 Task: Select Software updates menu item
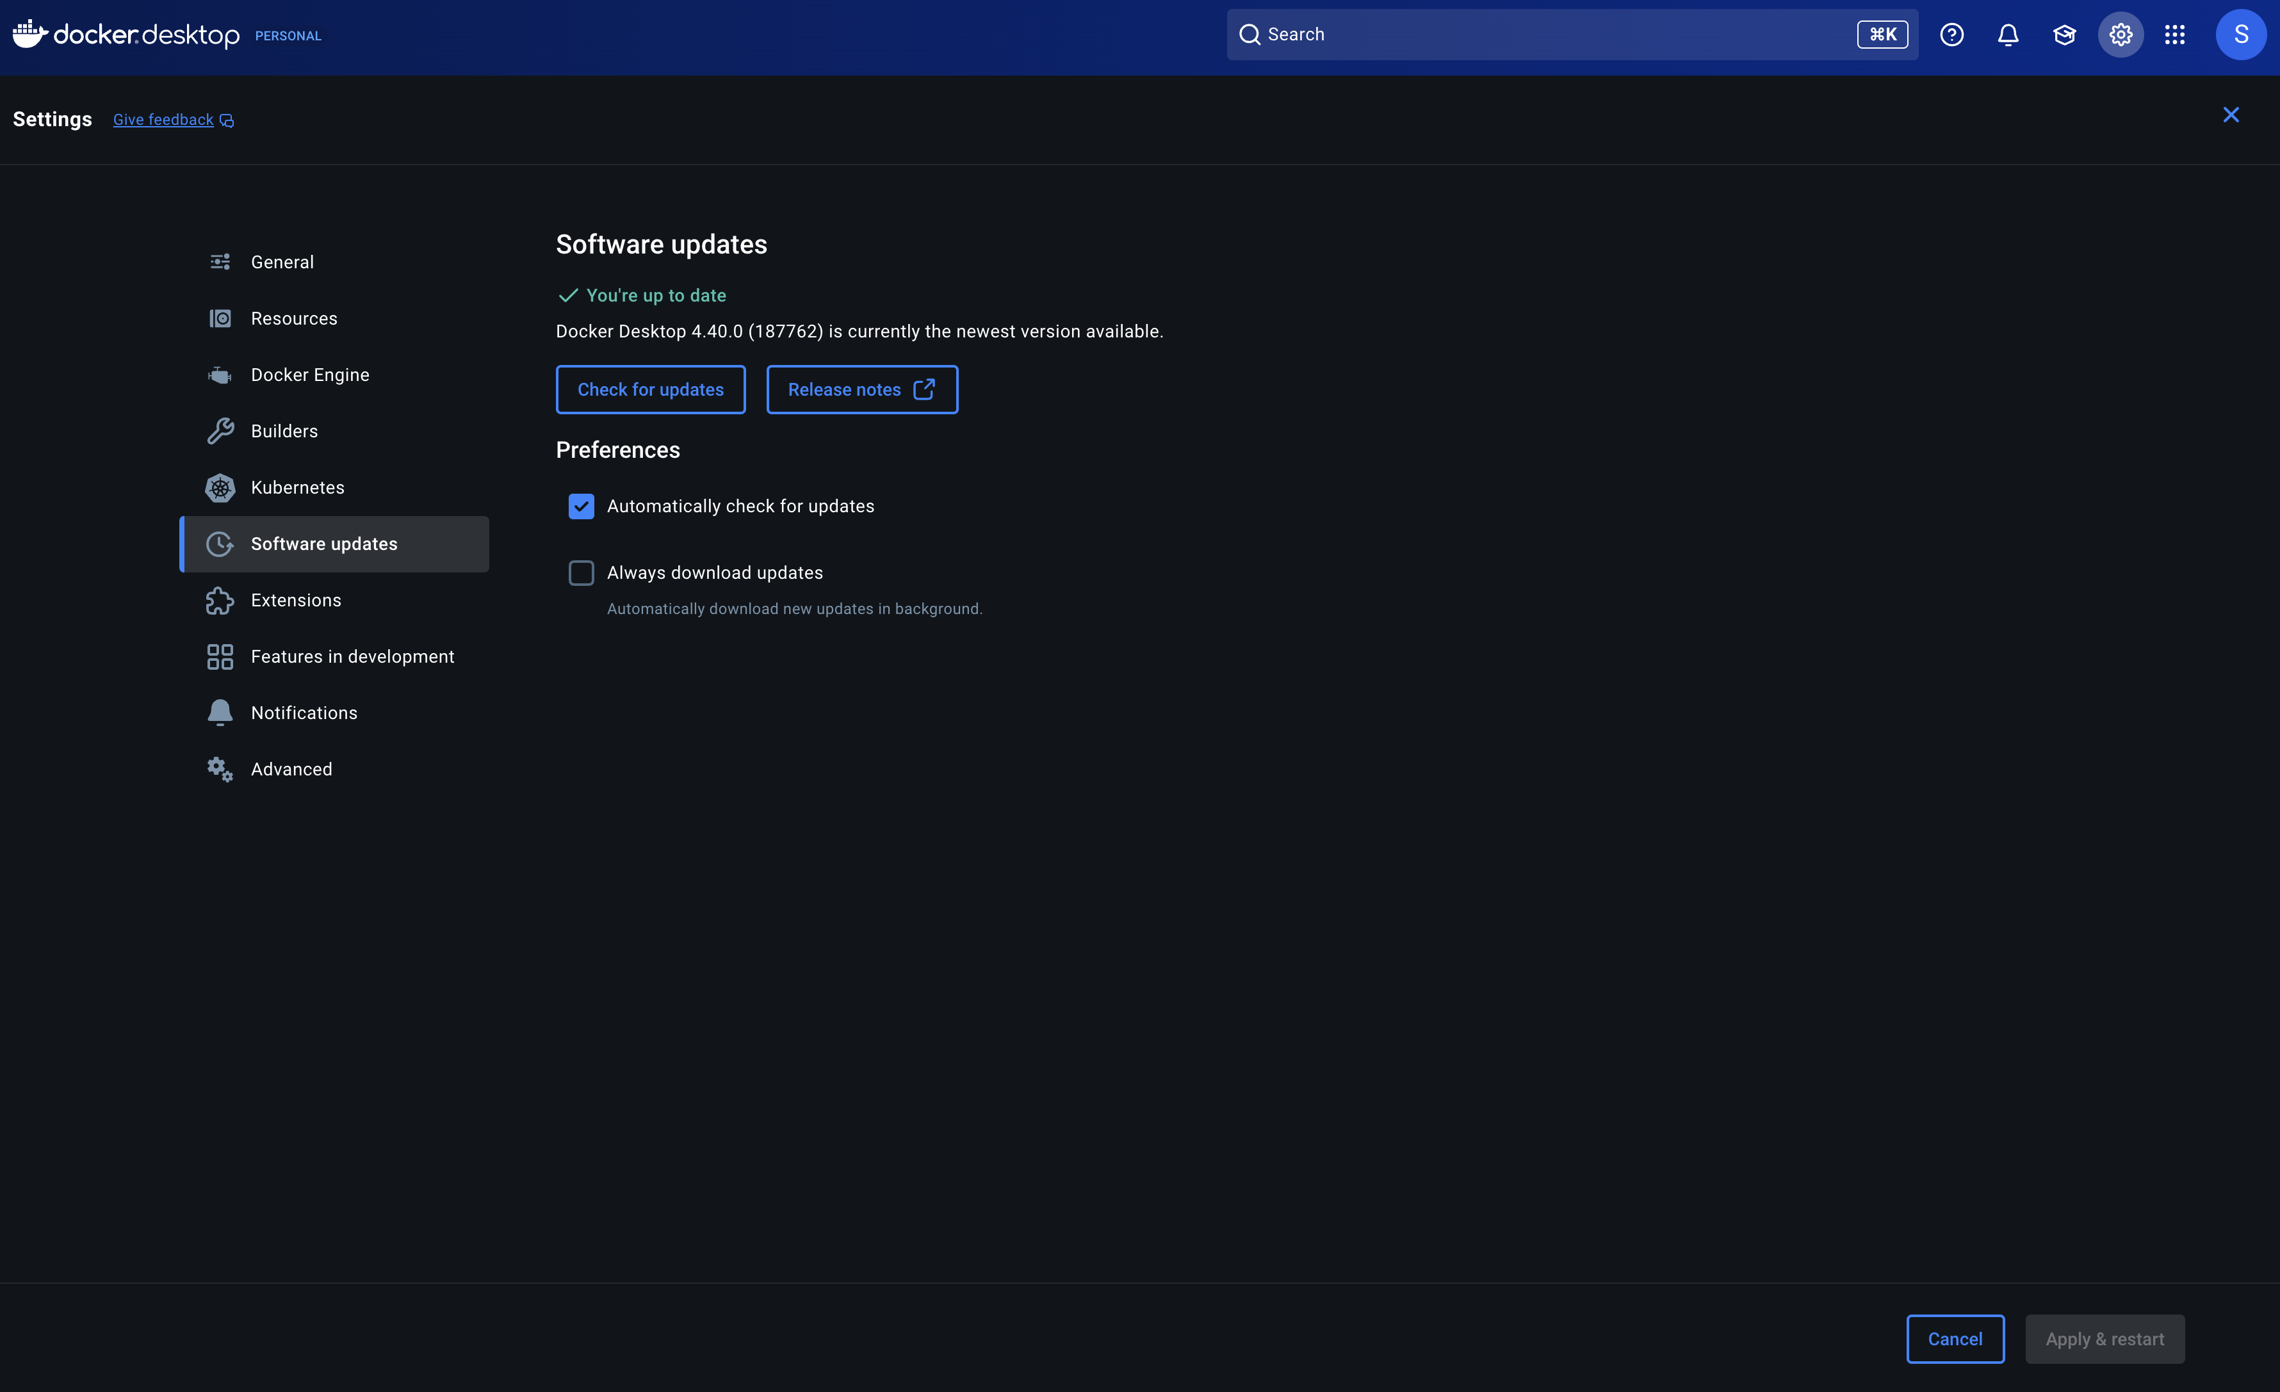[x=335, y=544]
